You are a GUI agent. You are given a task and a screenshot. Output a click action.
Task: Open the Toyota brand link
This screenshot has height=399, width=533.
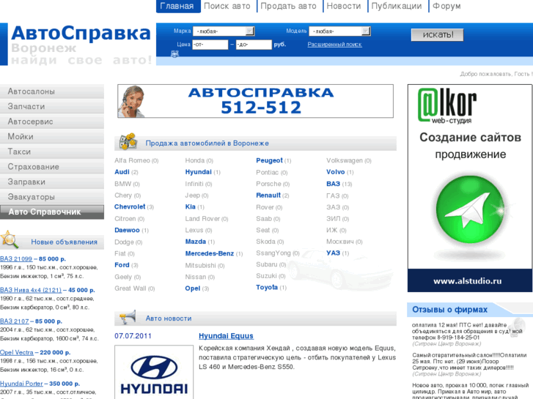(x=267, y=288)
